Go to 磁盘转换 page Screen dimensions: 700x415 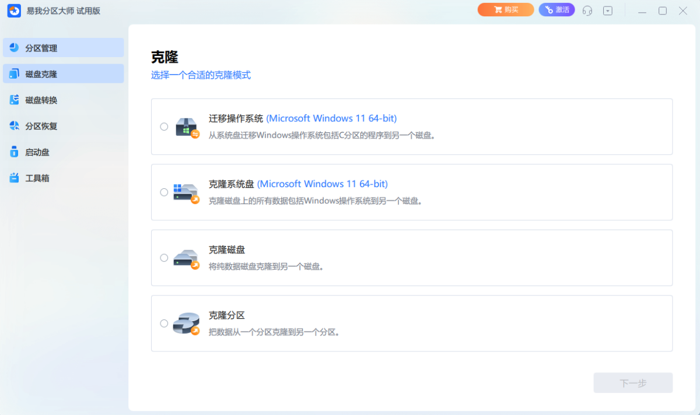click(63, 100)
